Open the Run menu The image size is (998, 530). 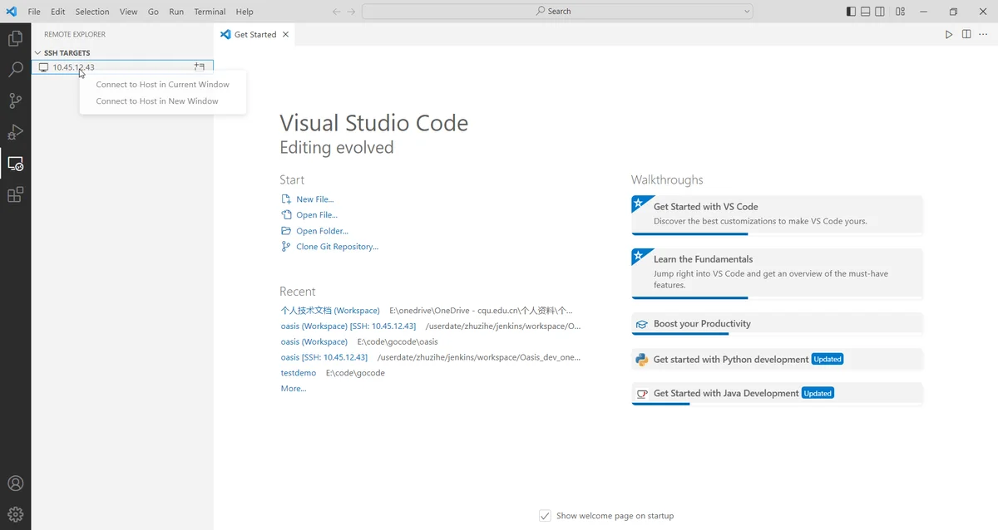tap(176, 12)
